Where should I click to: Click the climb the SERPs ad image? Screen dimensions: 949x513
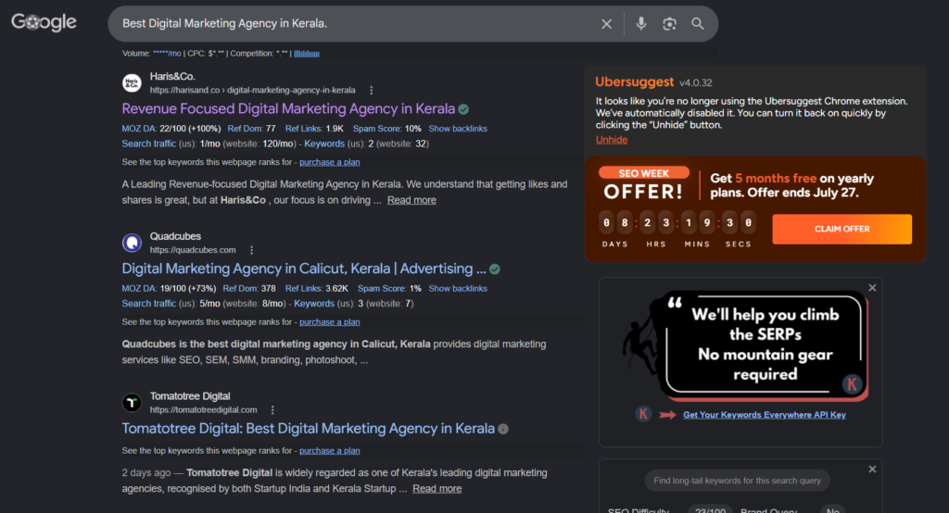click(746, 346)
